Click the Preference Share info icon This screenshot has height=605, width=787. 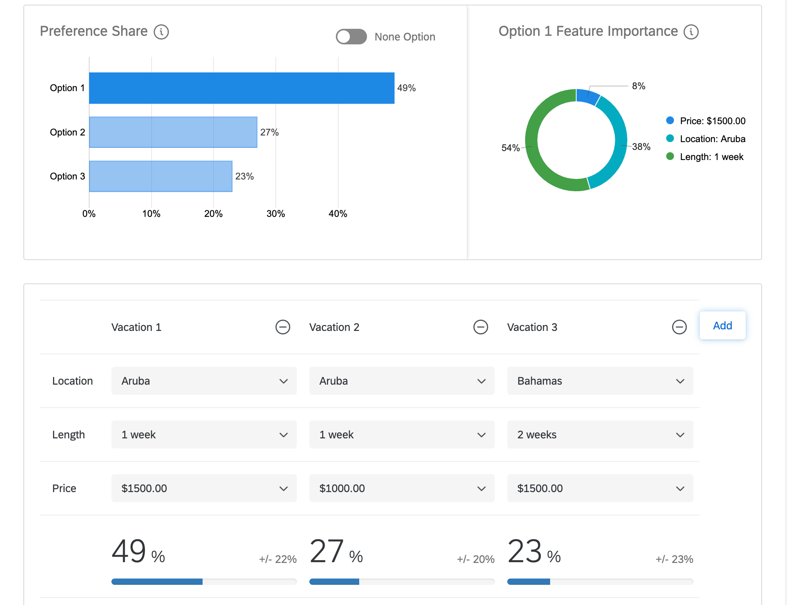[161, 32]
